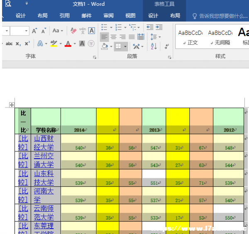Apply text effects glowing A icon
The width and height of the screenshot is (249, 234).
[x=40, y=44]
